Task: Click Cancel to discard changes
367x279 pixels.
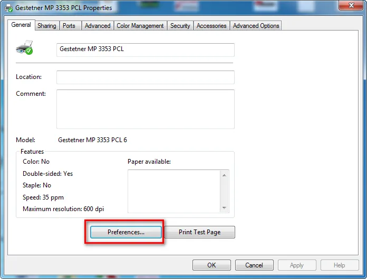Action: [254, 265]
